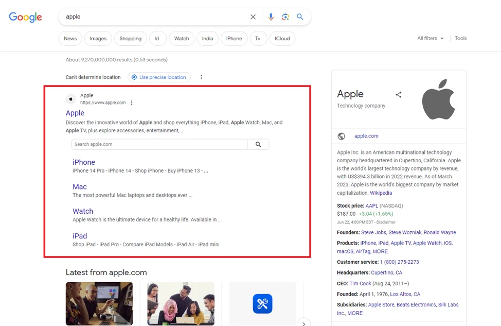Open three-dot menu next to location notice
The width and height of the screenshot is (501, 326).
coord(201,77)
